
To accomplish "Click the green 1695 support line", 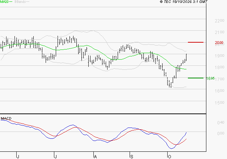I will click(x=196, y=78).
